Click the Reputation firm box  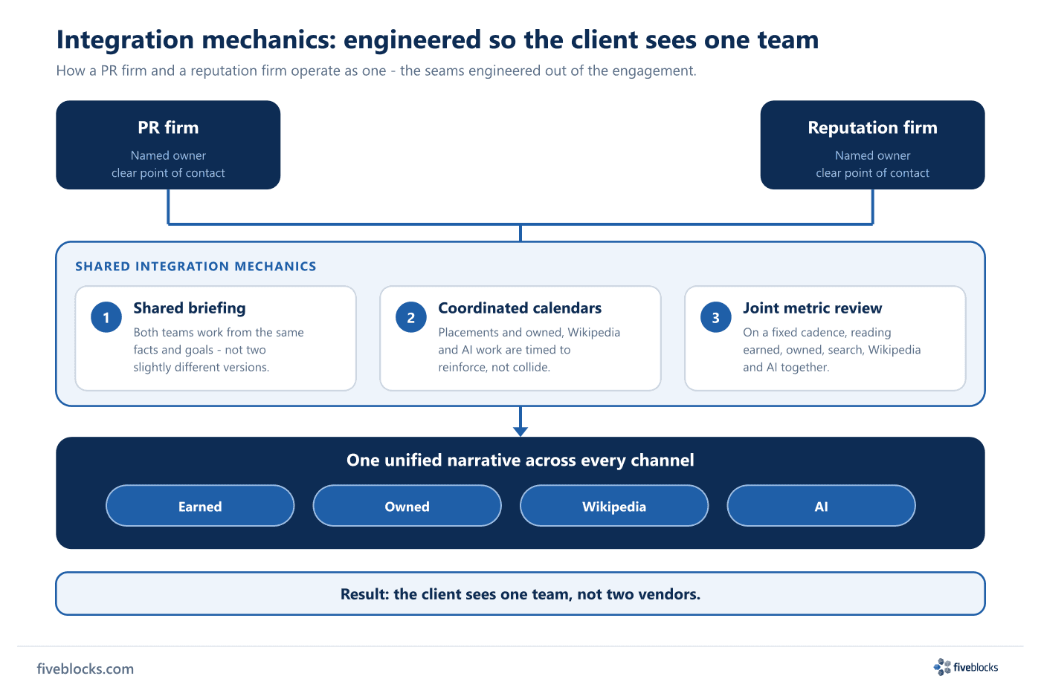click(x=872, y=145)
